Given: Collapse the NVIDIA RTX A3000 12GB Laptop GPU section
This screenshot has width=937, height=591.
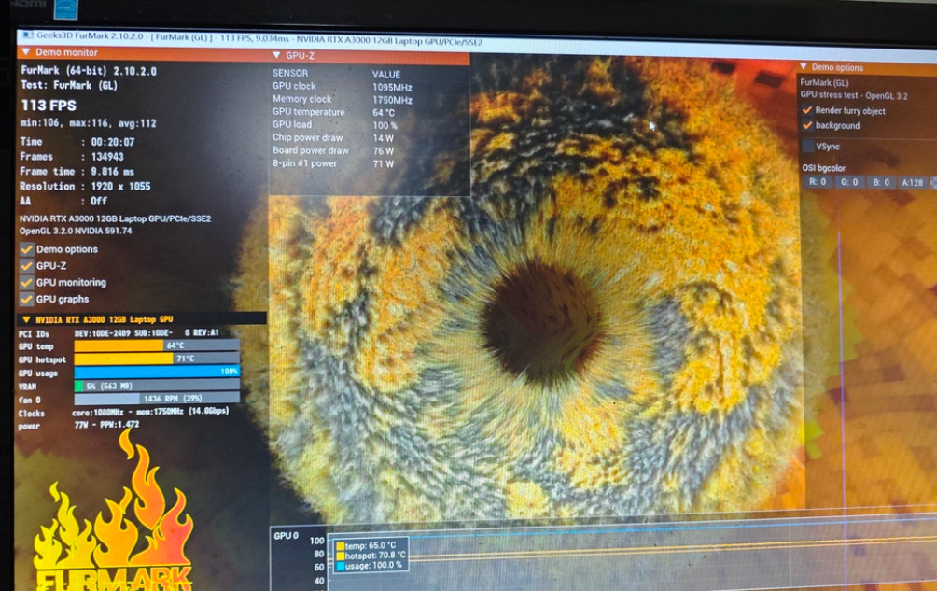Looking at the screenshot, I should (x=26, y=319).
